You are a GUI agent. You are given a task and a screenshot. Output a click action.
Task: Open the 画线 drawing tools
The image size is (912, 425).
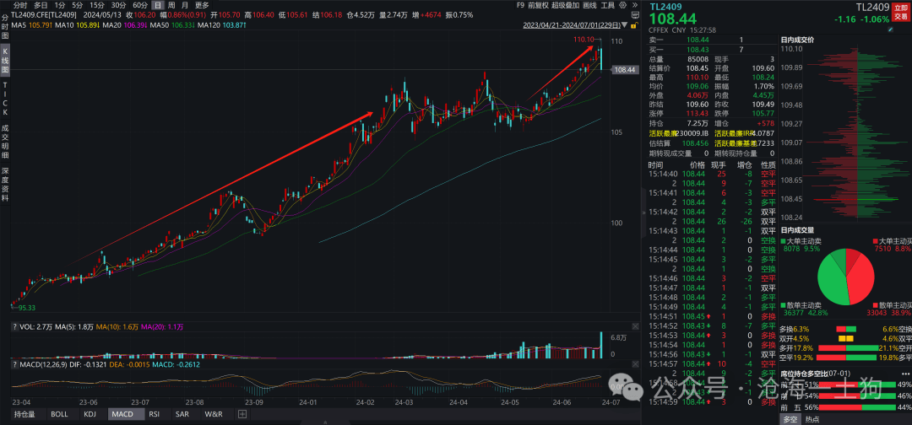click(x=589, y=5)
